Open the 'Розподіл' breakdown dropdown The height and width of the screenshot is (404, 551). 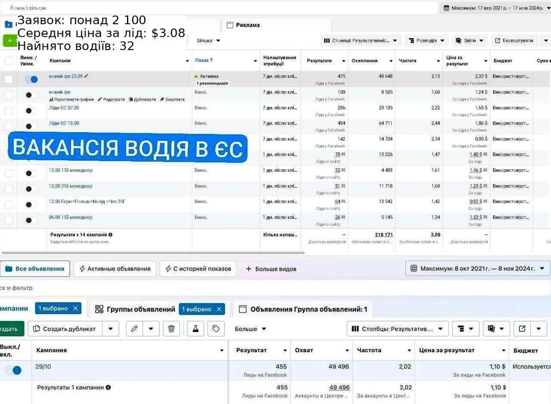tap(426, 40)
